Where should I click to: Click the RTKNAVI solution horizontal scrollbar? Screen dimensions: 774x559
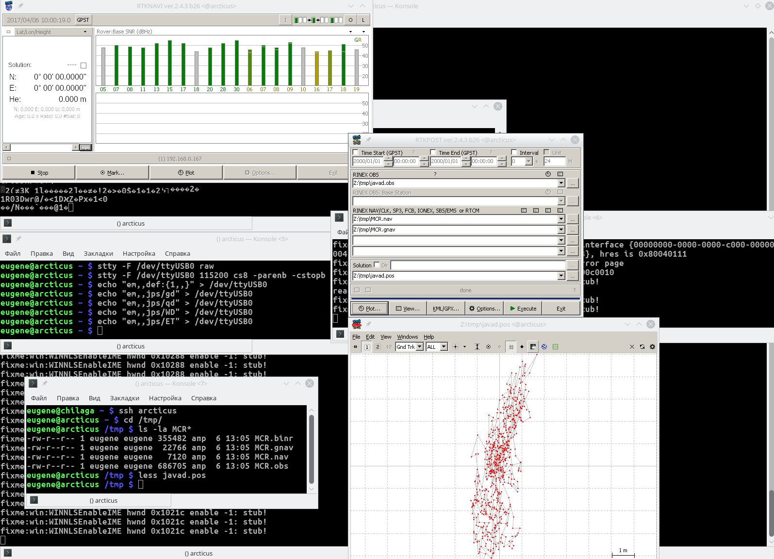point(41,148)
